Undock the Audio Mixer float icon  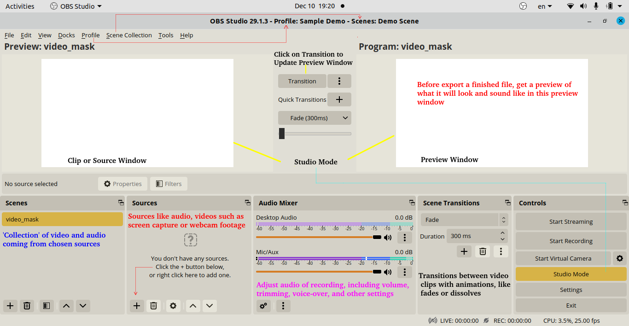412,203
